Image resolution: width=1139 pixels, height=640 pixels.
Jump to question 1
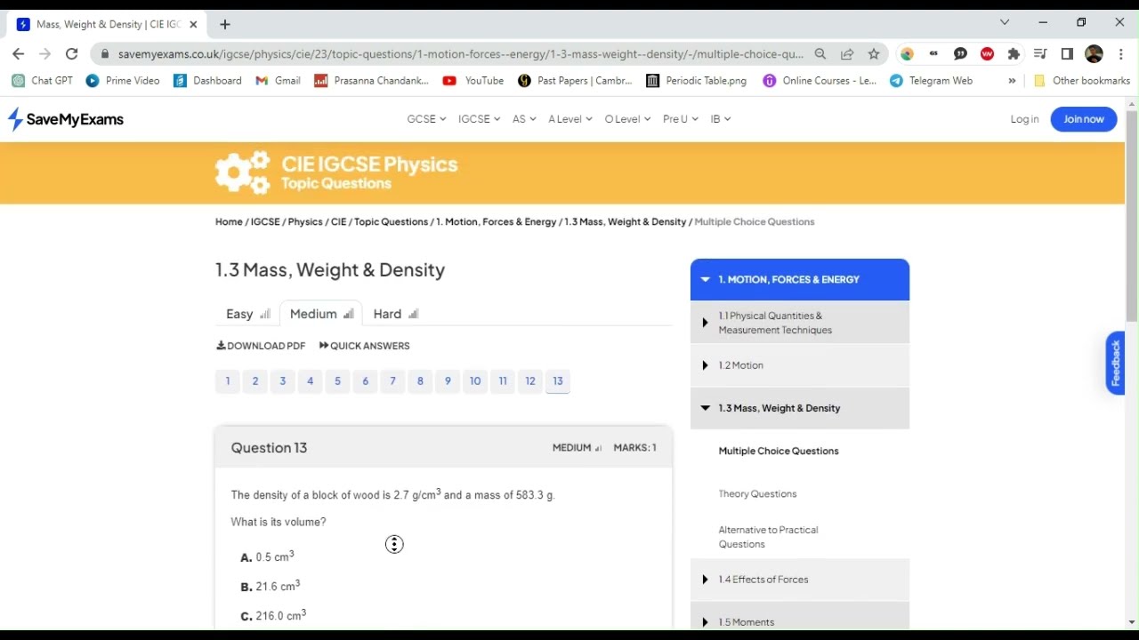click(228, 381)
